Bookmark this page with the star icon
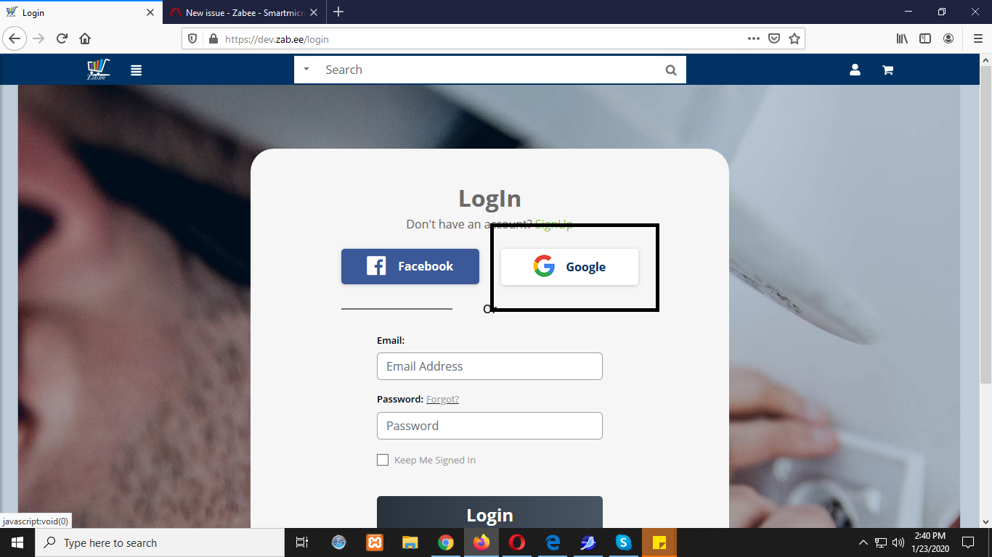 [x=794, y=39]
